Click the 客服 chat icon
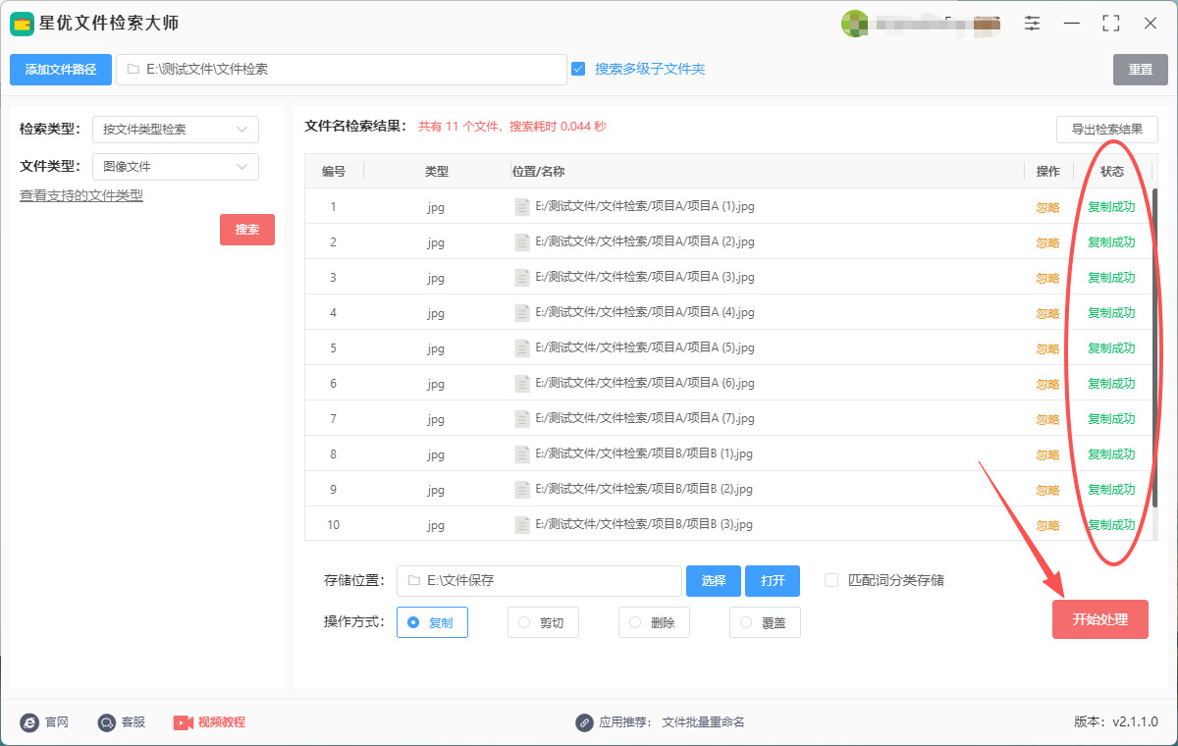Screen dimensions: 1178x746 tap(106, 722)
